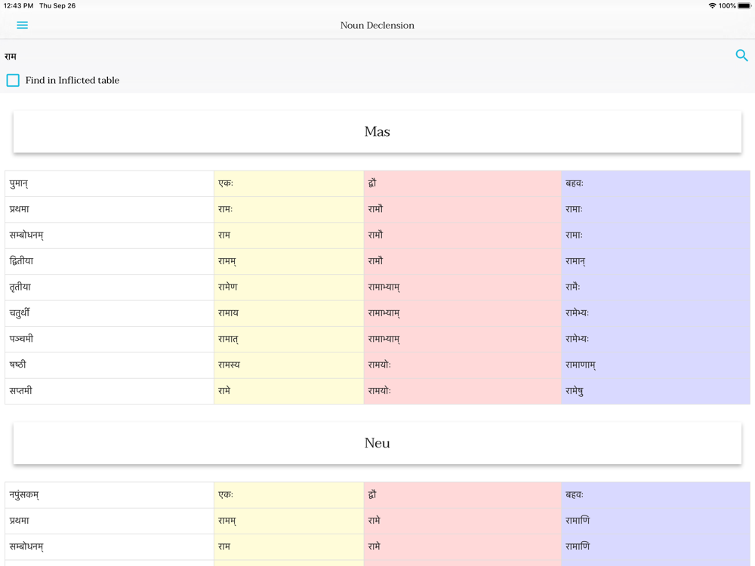755x566 pixels.
Task: Click the सप्तमी row label
Action: point(109,391)
